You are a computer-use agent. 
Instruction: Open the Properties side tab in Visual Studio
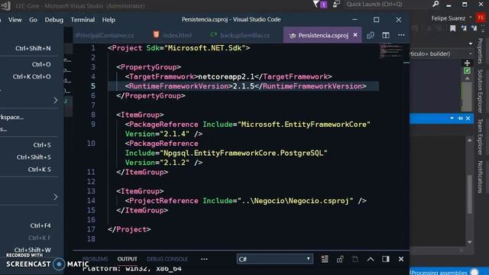[x=481, y=51]
